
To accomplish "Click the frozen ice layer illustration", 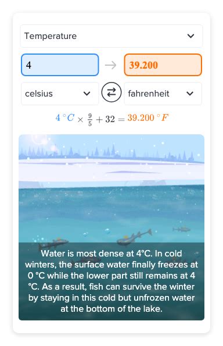I will pyautogui.click(x=111, y=170).
